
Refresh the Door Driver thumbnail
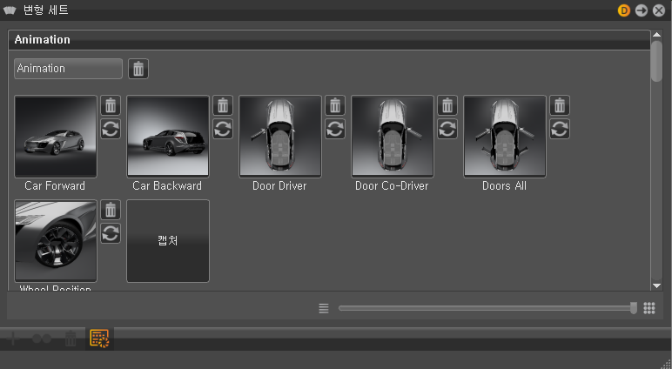[335, 129]
